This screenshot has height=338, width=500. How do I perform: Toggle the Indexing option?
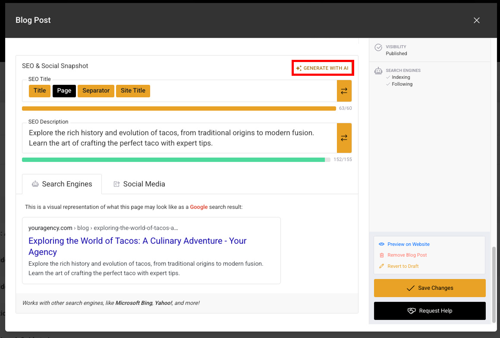tap(398, 78)
